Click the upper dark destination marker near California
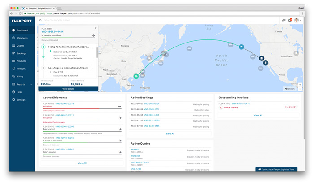314x184 pixels. point(262,58)
